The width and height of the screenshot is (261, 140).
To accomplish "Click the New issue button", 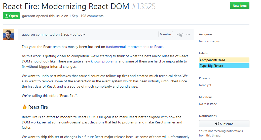I will (239, 6).
